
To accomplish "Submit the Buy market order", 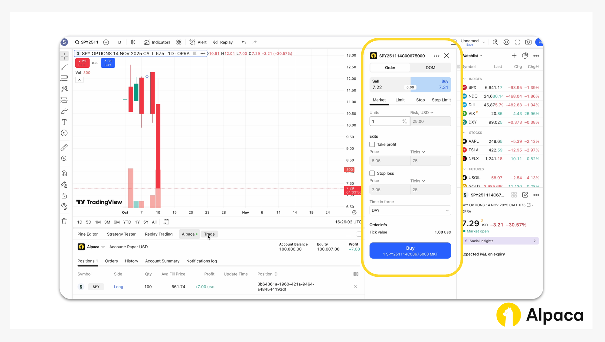I will (x=410, y=250).
